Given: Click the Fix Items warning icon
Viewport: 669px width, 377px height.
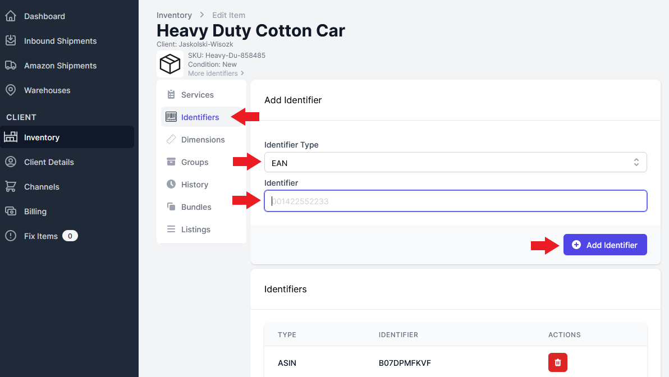Looking at the screenshot, I should click(11, 236).
